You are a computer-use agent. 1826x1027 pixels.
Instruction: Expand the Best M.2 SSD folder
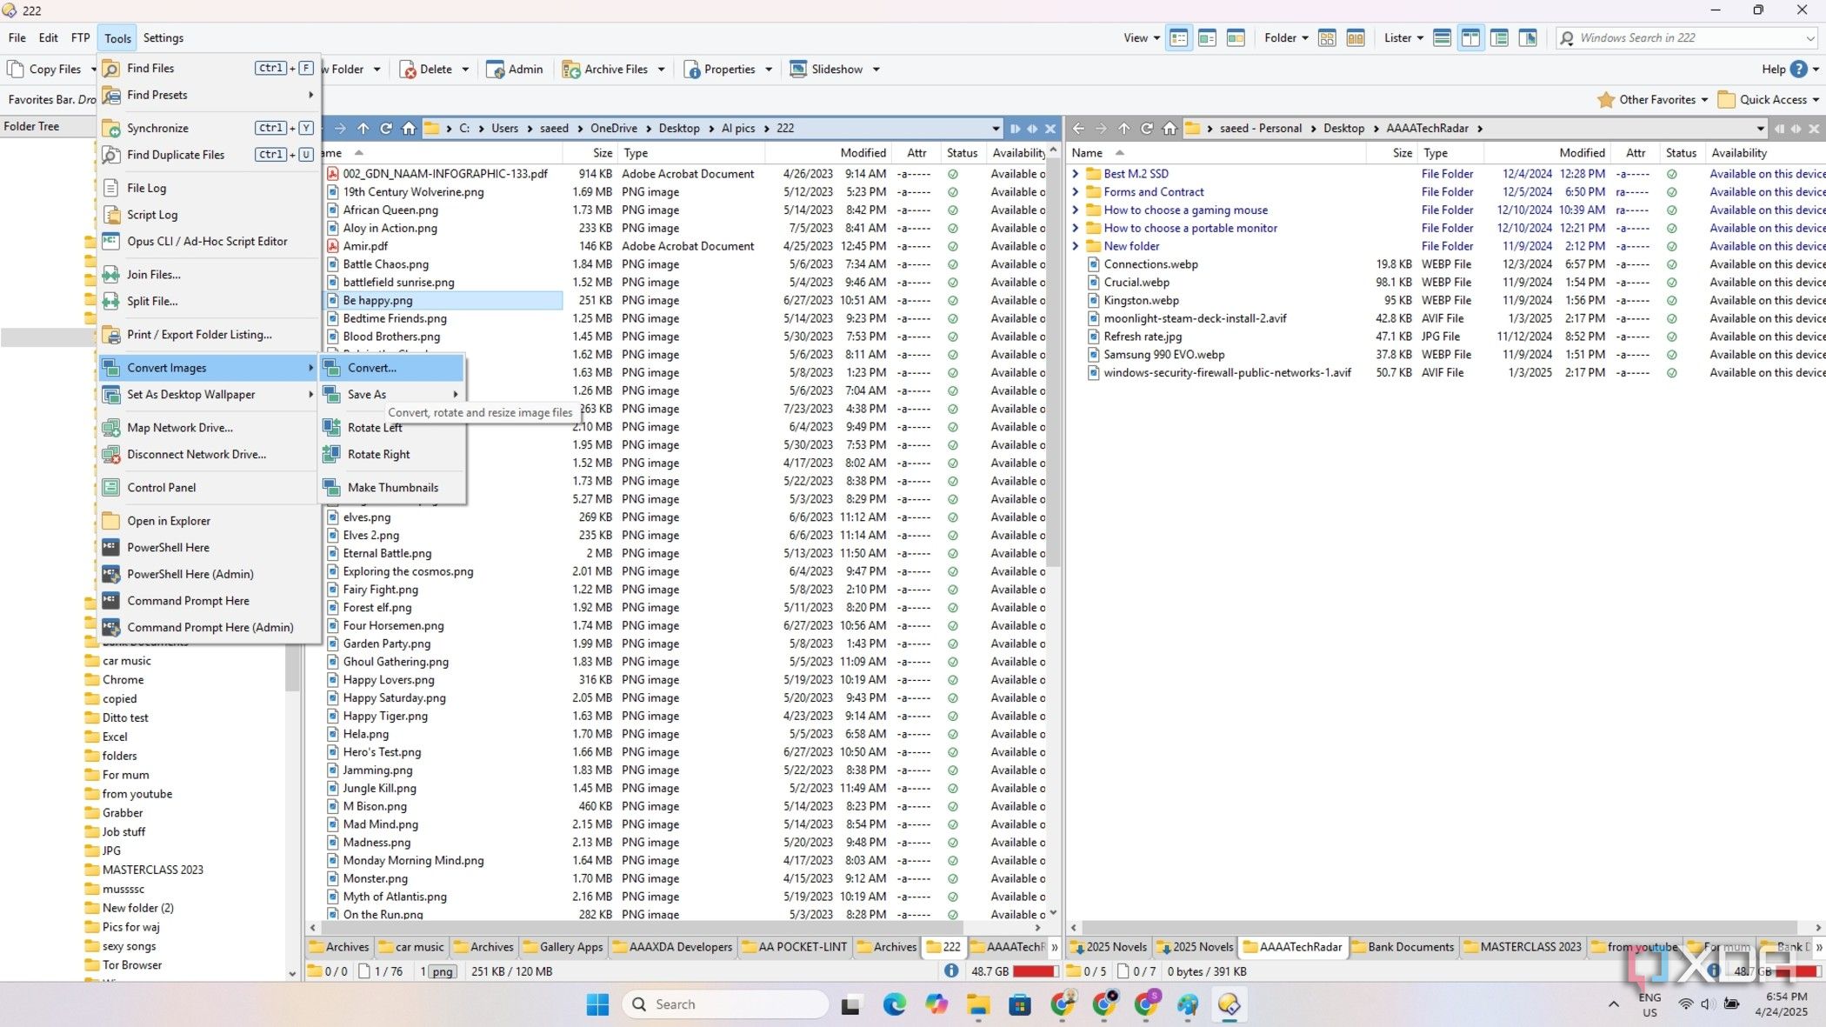tap(1076, 174)
